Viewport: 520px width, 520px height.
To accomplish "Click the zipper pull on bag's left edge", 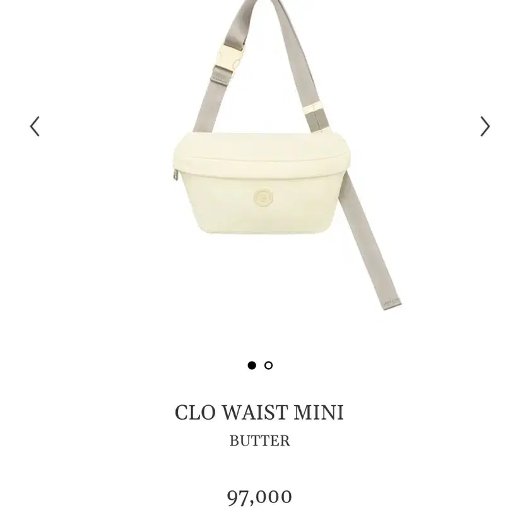I will (175, 174).
